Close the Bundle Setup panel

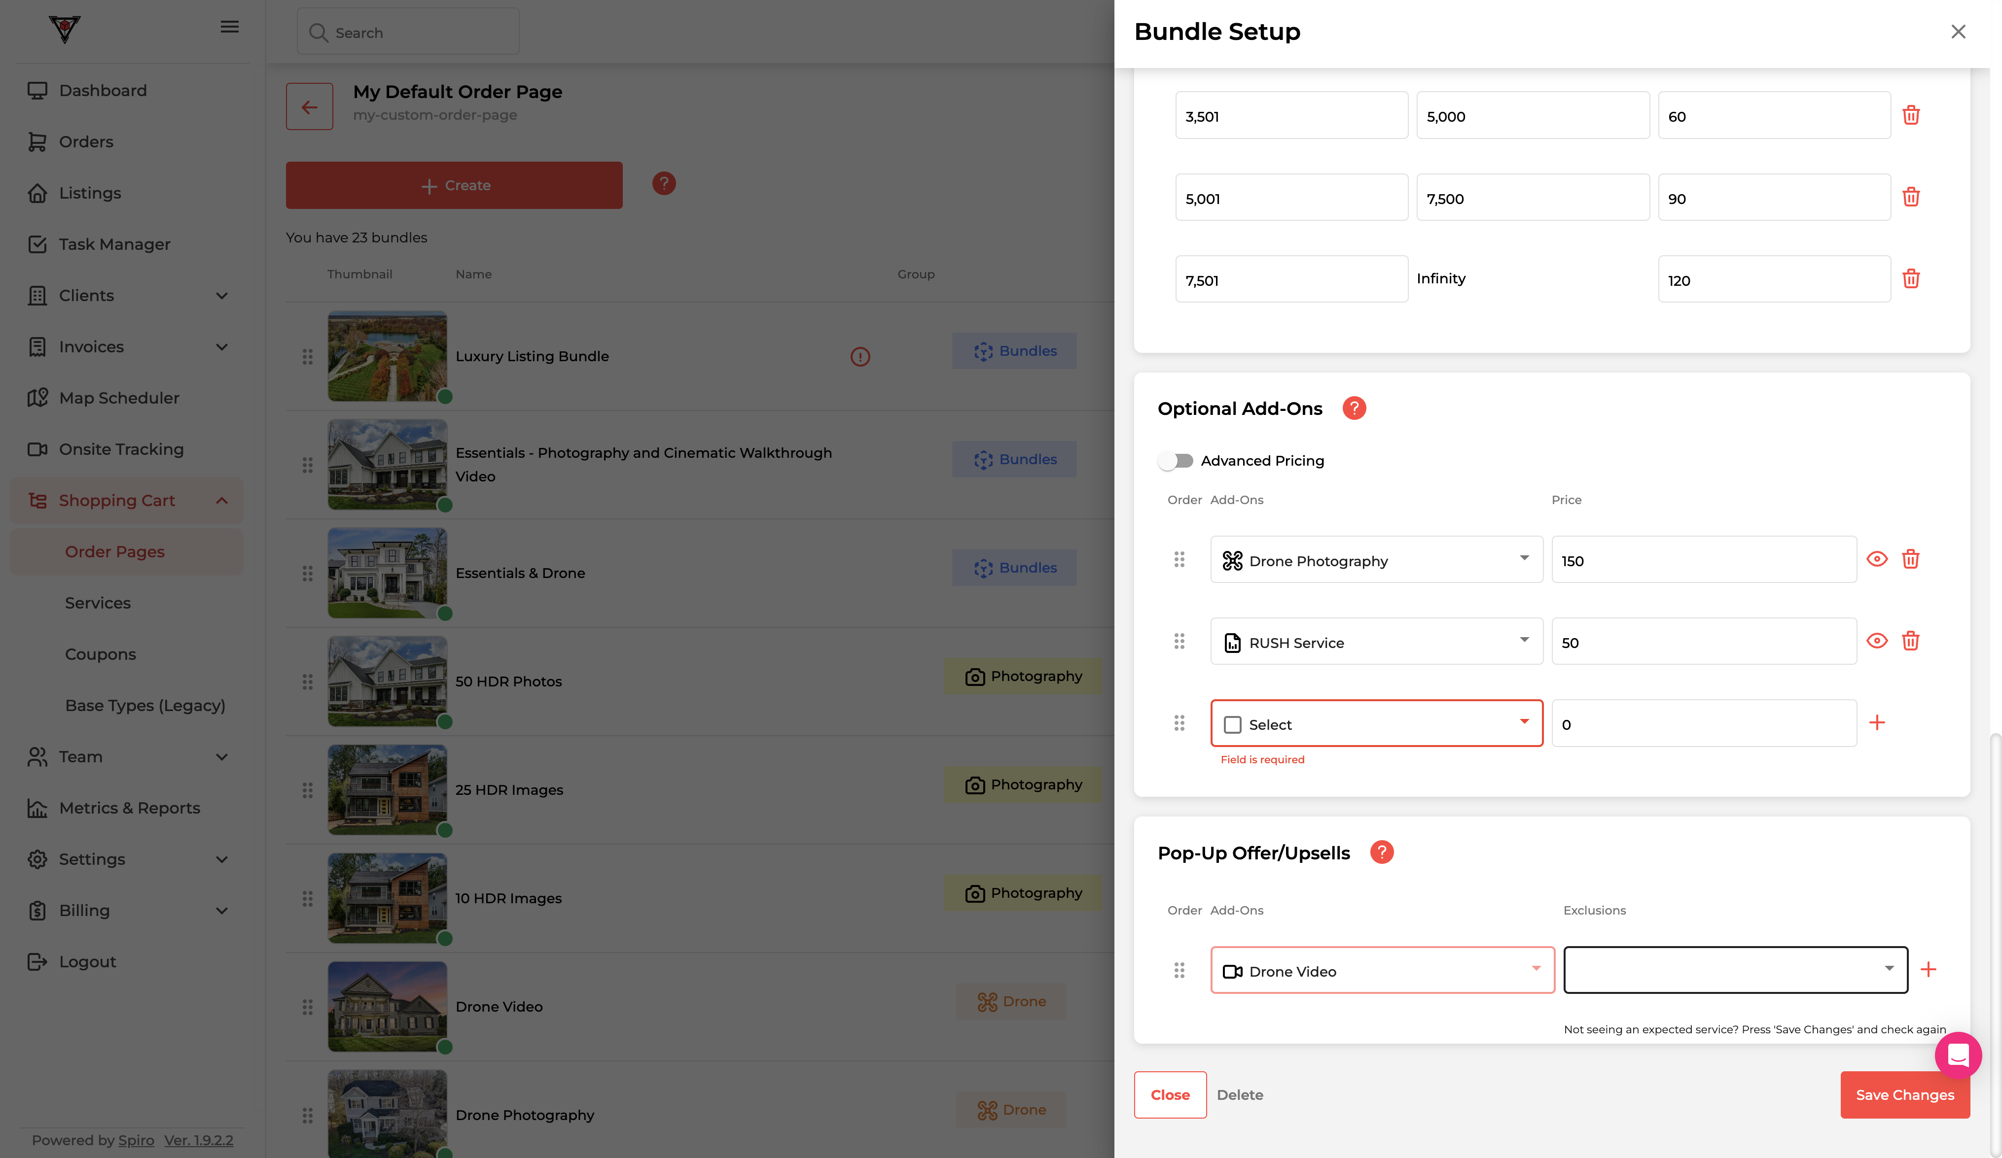click(x=1958, y=31)
